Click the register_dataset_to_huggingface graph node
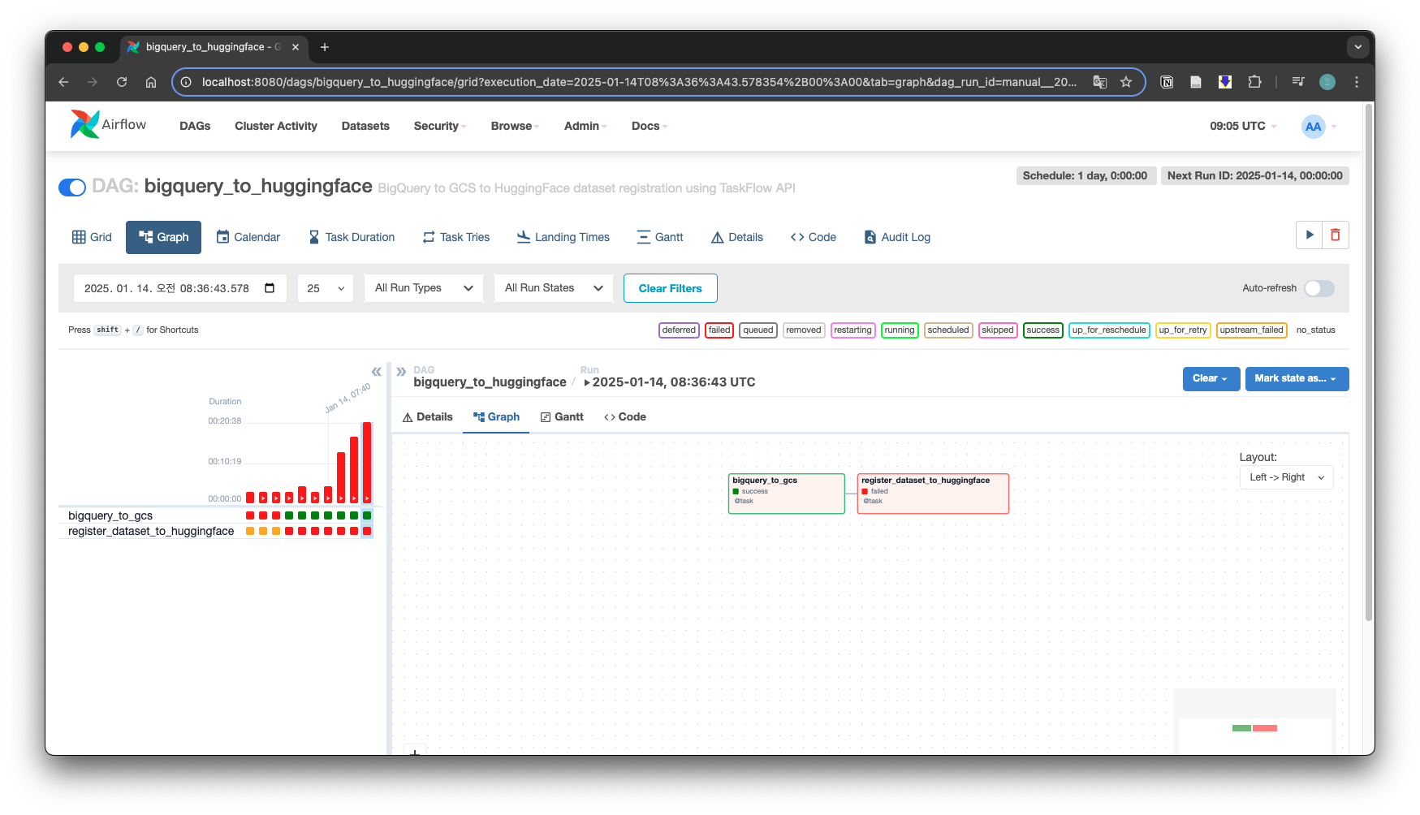 (x=933, y=494)
